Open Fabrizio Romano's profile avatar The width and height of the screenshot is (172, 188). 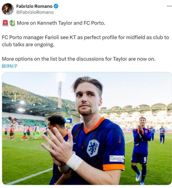pos(8,9)
